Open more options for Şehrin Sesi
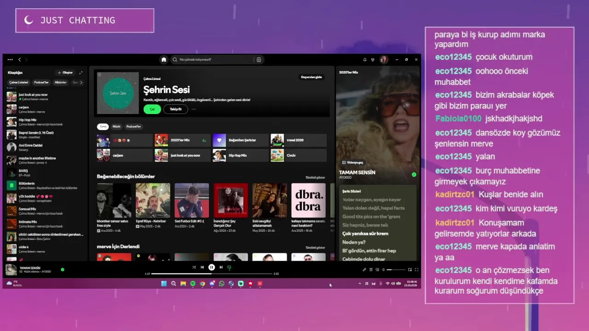The height and width of the screenshot is (331, 589). tap(194, 109)
